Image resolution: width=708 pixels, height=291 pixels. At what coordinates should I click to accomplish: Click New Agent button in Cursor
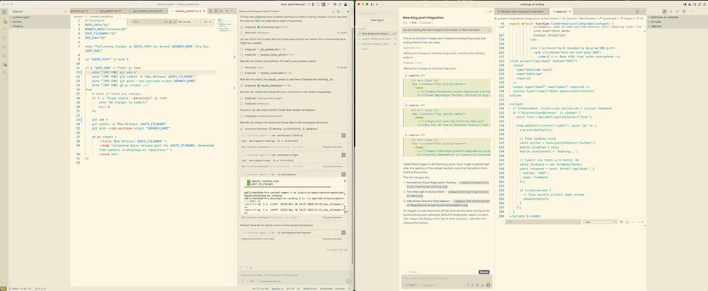(377, 20)
